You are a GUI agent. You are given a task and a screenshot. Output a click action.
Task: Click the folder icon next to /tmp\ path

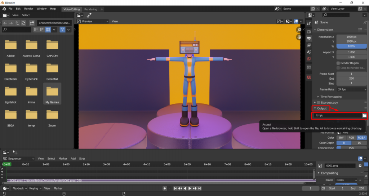[364, 115]
